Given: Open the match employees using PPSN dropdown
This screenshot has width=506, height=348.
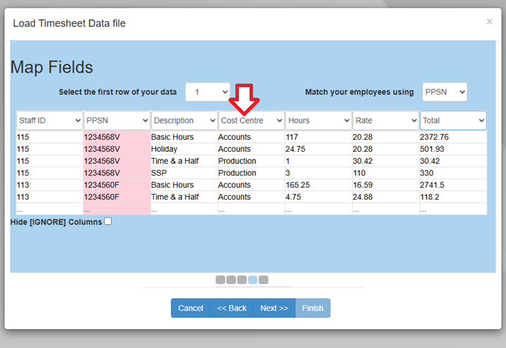Looking at the screenshot, I should [x=445, y=92].
